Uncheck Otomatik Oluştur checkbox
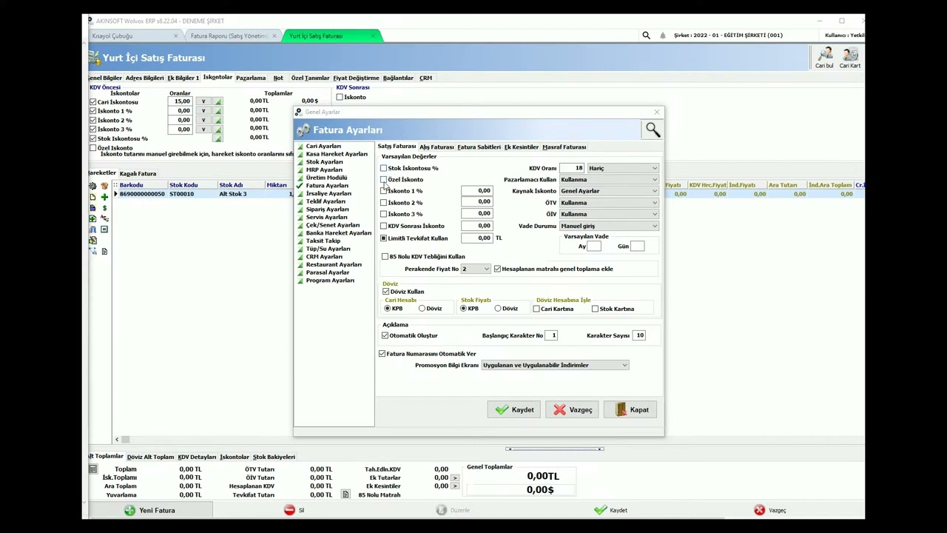This screenshot has width=947, height=533. [385, 335]
